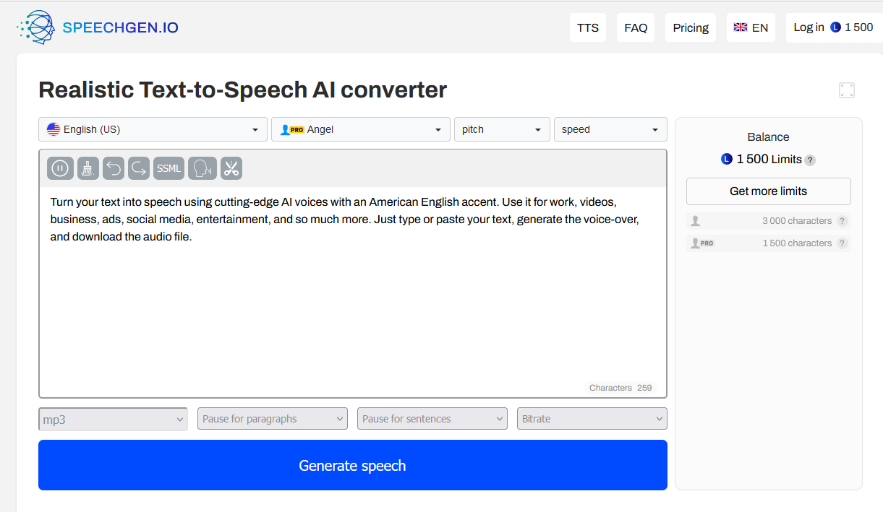Split text using the scissors icon

pyautogui.click(x=231, y=168)
